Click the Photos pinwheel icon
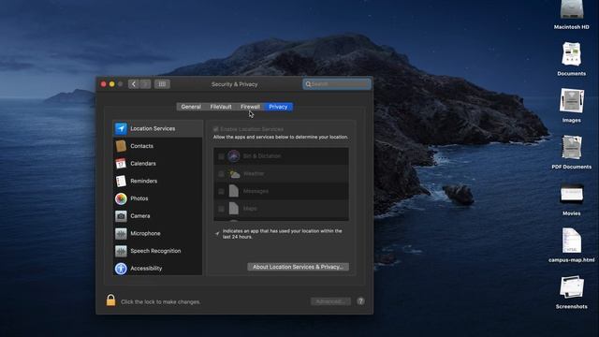The height and width of the screenshot is (337, 599). pos(121,198)
